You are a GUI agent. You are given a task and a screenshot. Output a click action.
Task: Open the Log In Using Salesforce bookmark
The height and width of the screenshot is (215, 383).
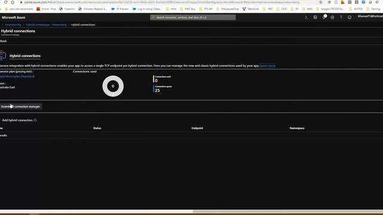point(147,9)
